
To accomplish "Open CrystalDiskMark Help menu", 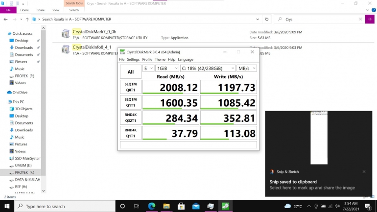I will (172, 59).
